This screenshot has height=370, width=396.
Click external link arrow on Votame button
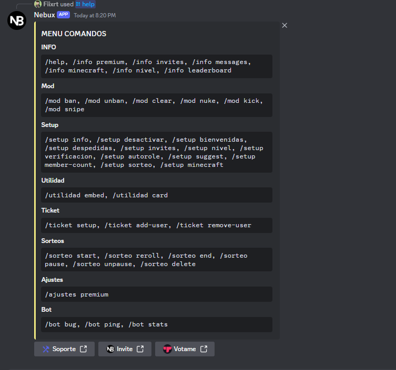click(x=204, y=349)
